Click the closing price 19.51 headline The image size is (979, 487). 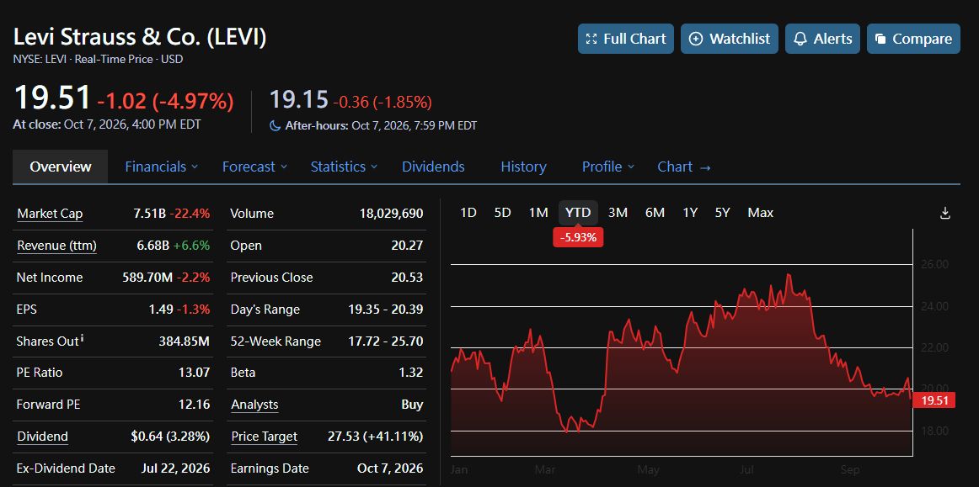click(52, 98)
